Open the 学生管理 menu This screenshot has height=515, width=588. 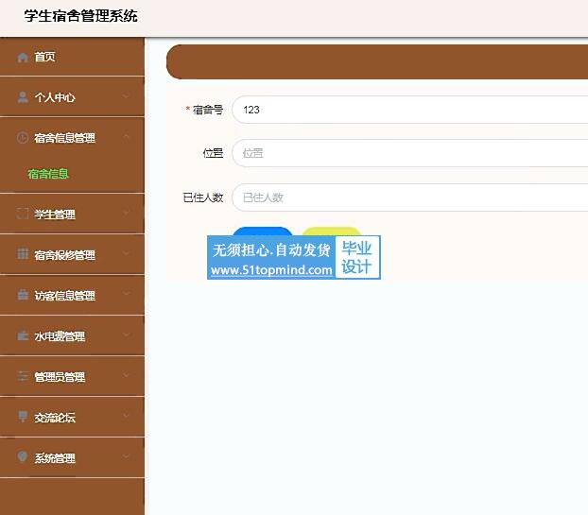pyautogui.click(x=72, y=214)
